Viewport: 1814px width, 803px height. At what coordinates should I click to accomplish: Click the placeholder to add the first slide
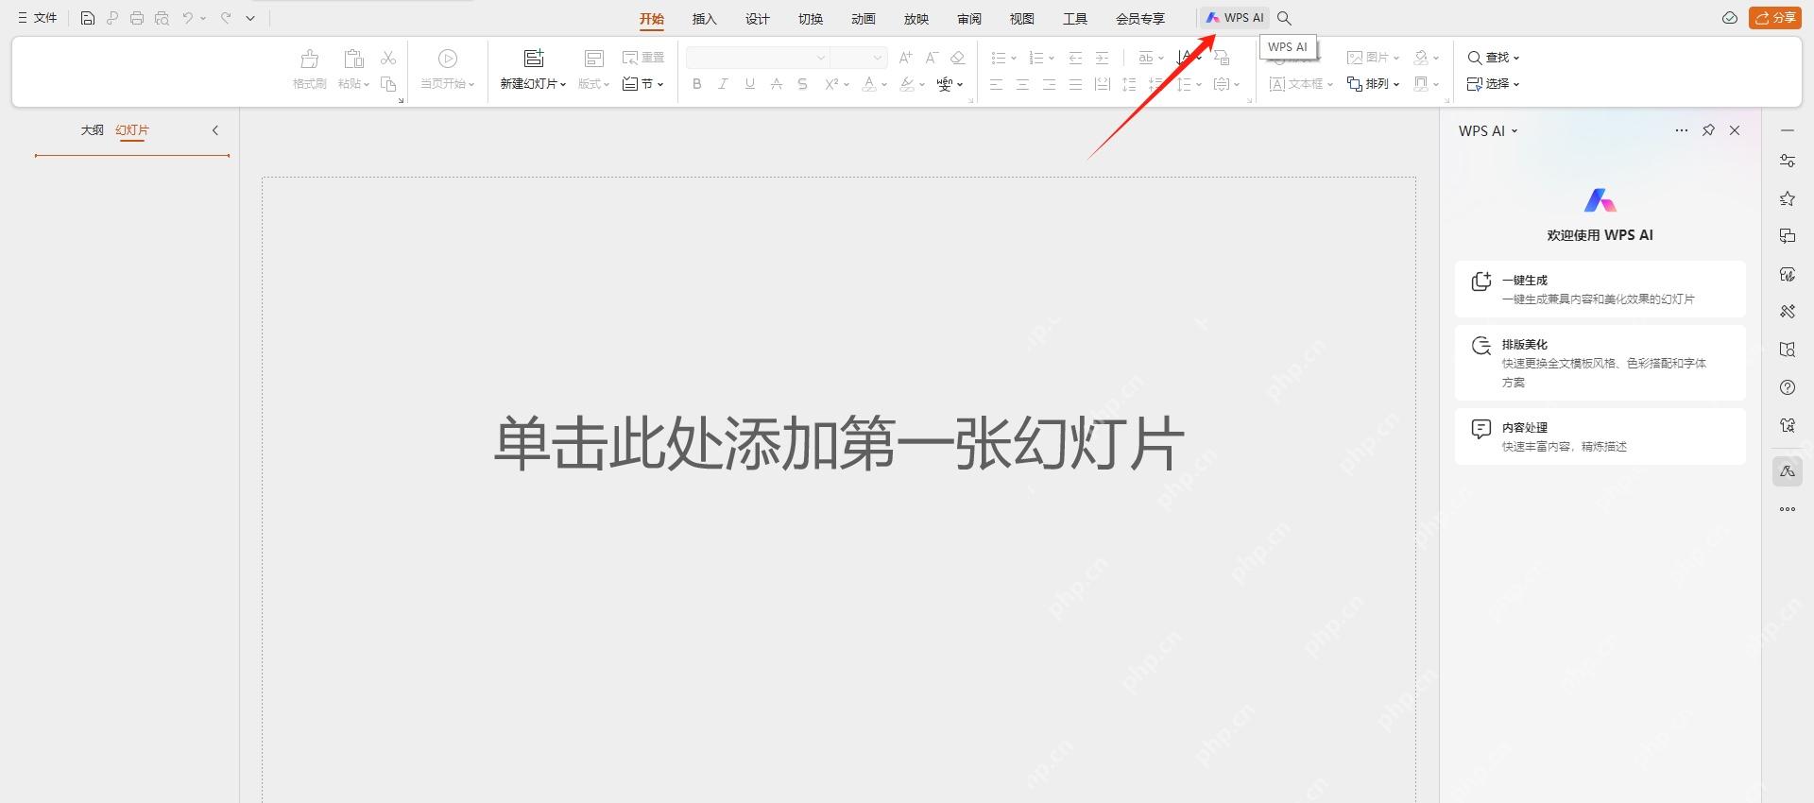click(839, 443)
